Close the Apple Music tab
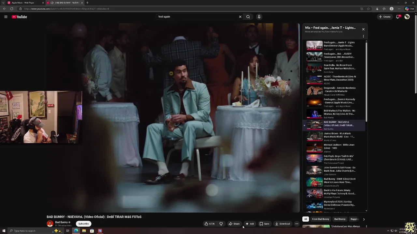417x234 pixels. 43,3
